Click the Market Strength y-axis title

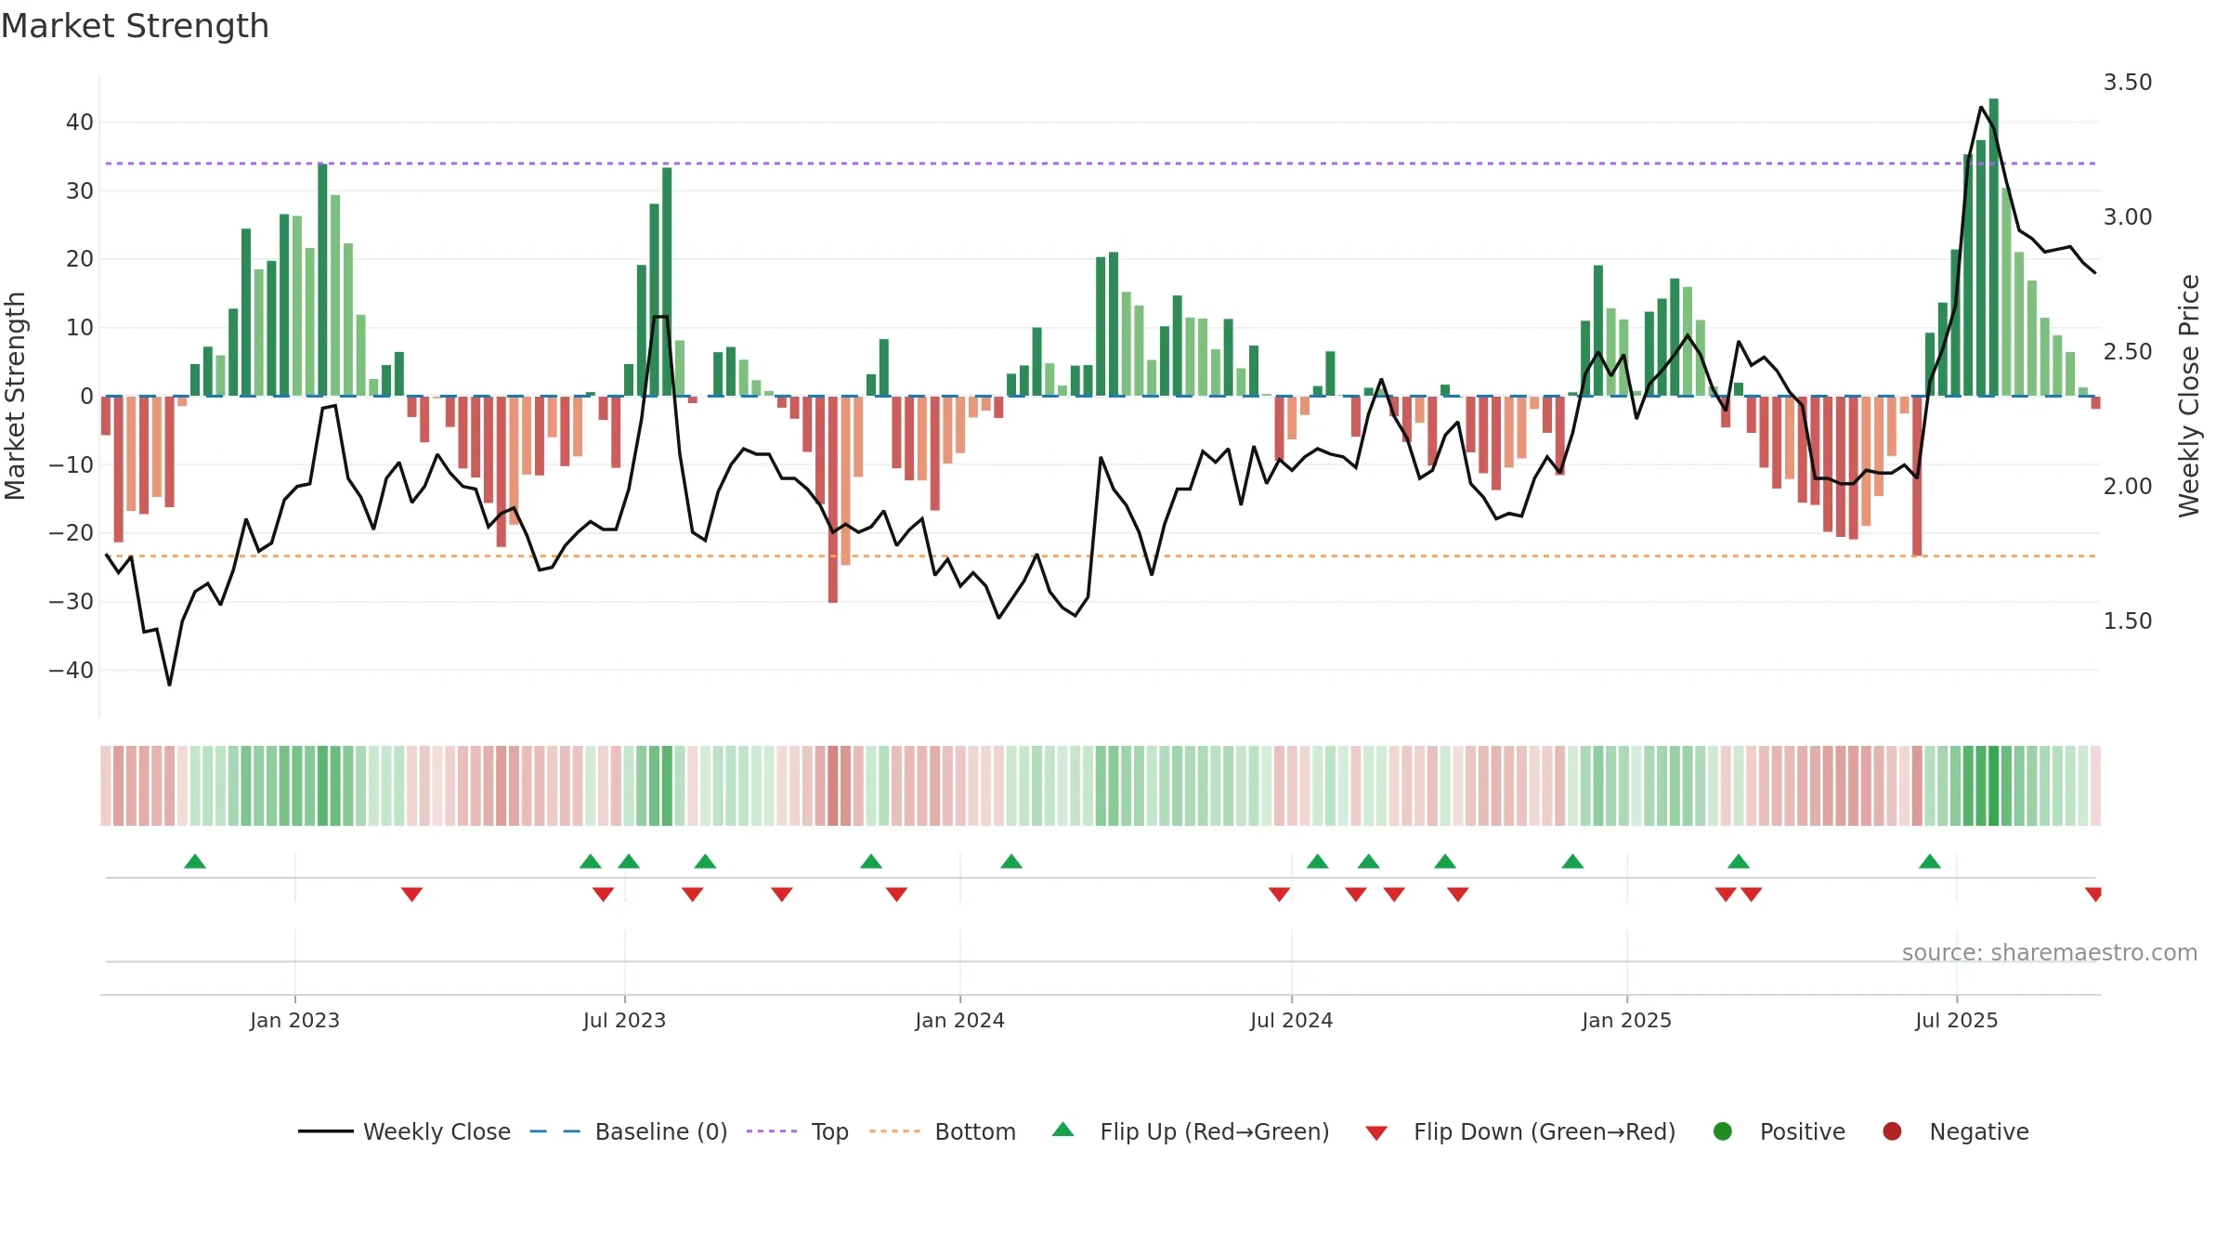(x=15, y=396)
